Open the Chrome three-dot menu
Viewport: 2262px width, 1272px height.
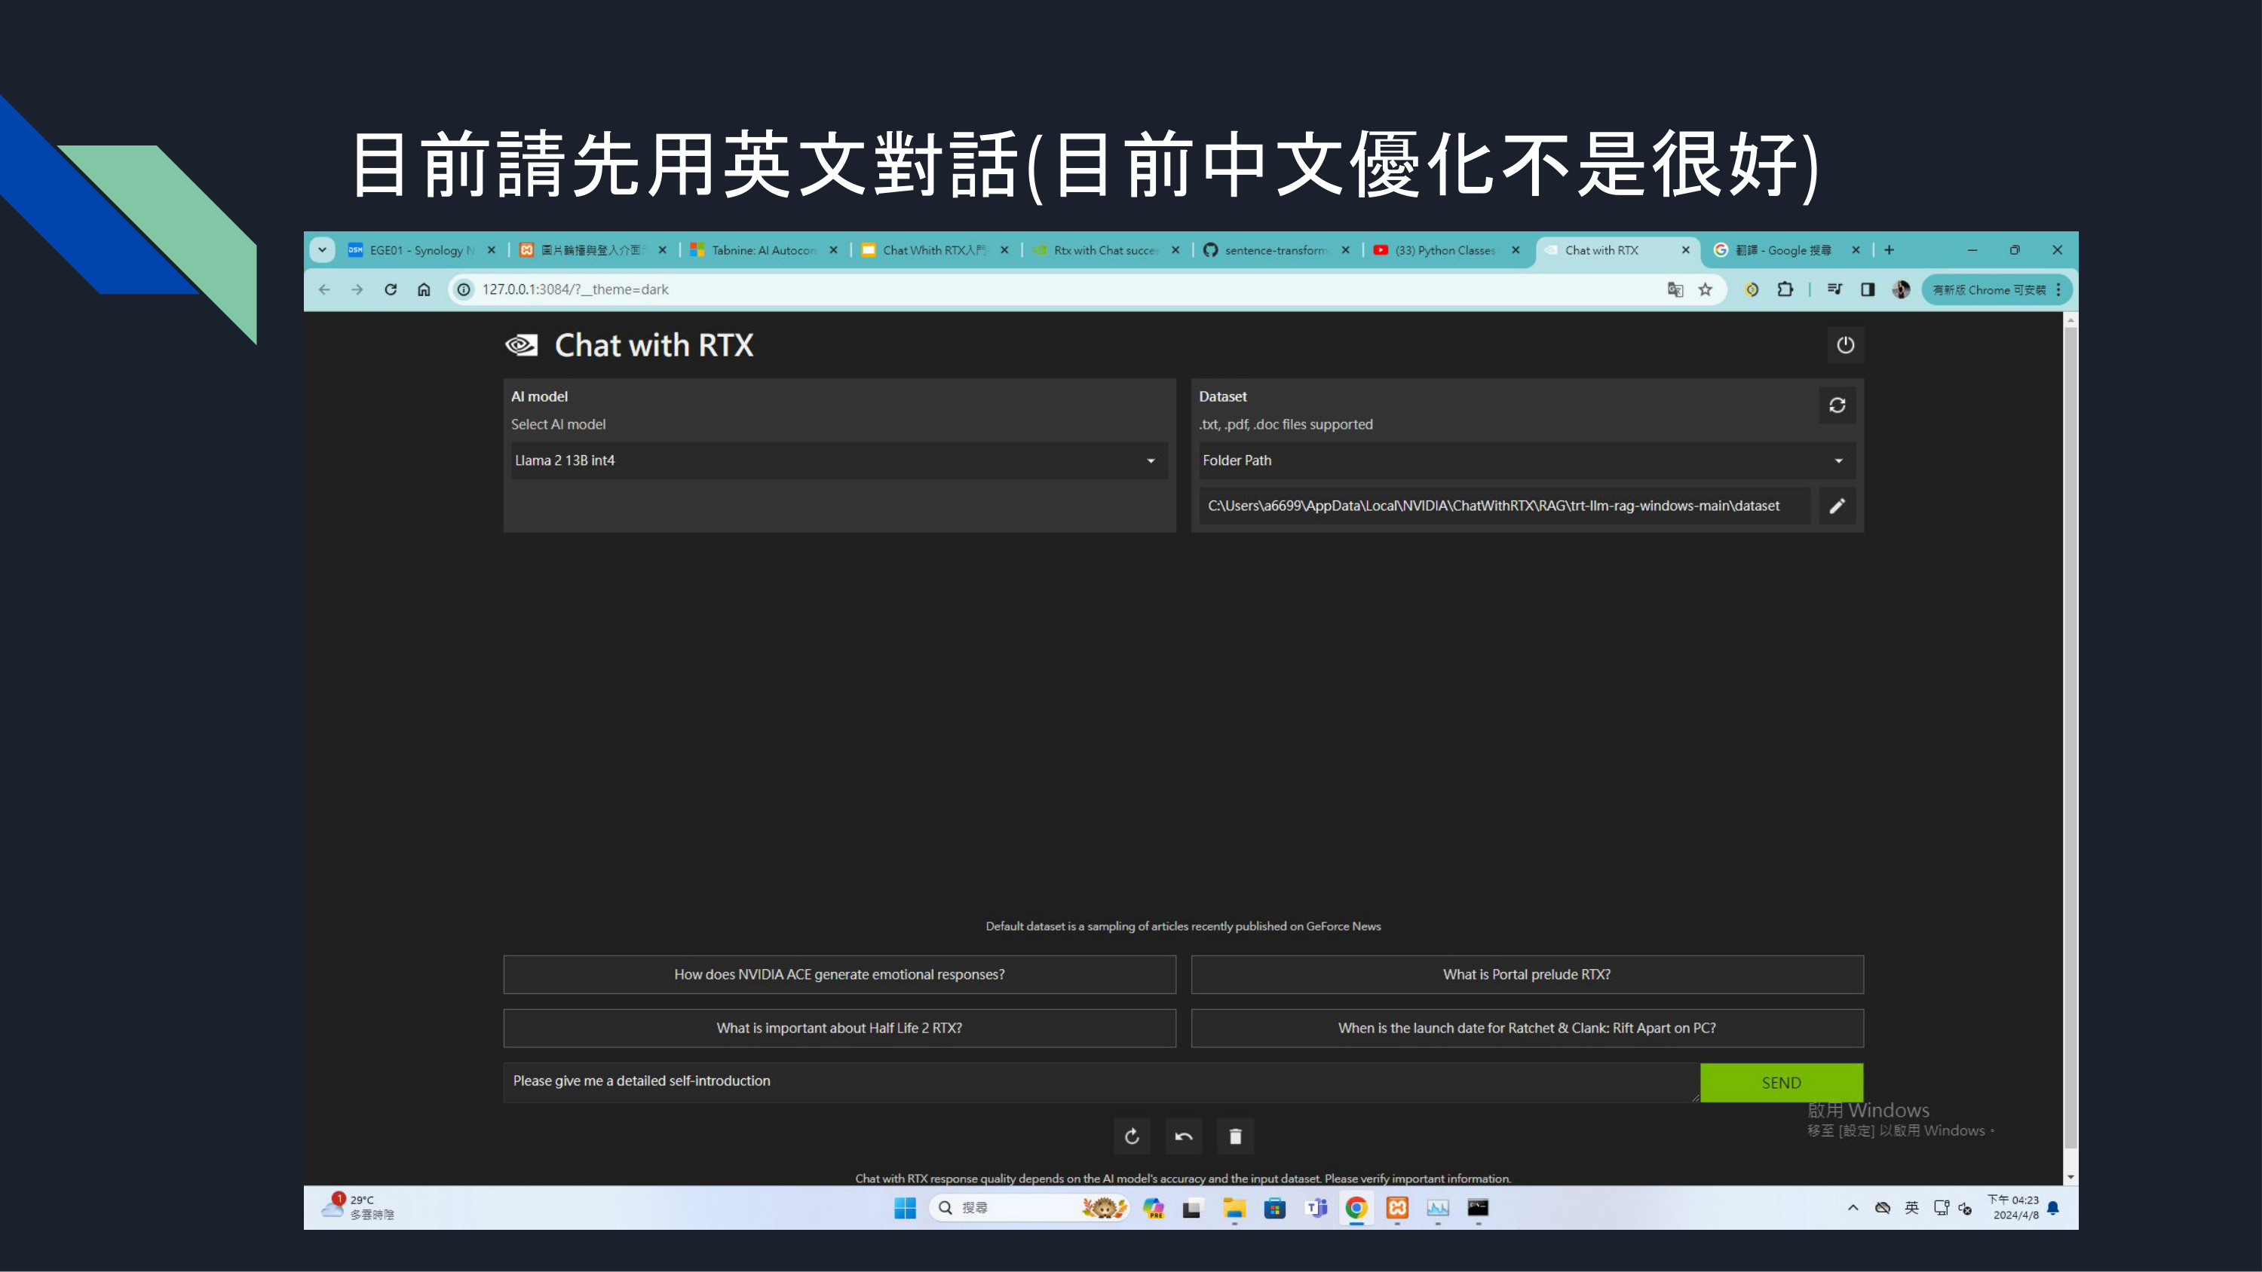[2058, 289]
